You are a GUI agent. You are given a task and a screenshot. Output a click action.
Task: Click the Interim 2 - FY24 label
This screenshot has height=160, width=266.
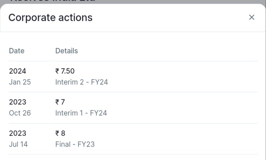coord(81,82)
